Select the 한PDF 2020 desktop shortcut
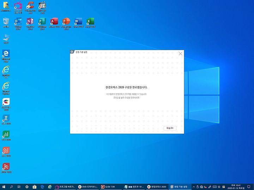This screenshot has height=190, width=254. click(x=6, y=168)
